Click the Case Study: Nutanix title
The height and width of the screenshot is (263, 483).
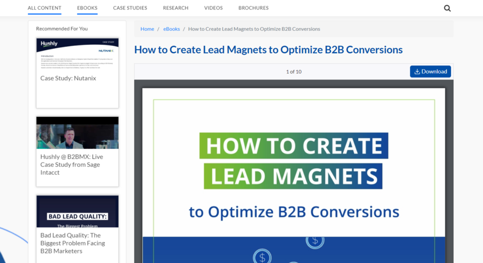click(68, 78)
